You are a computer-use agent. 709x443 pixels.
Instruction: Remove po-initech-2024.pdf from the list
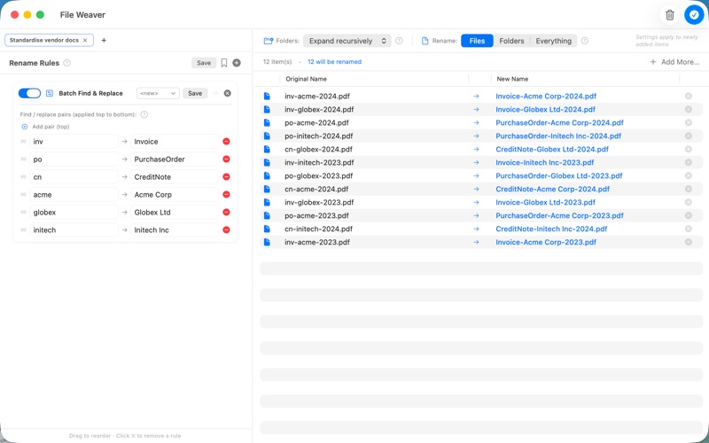[689, 136]
